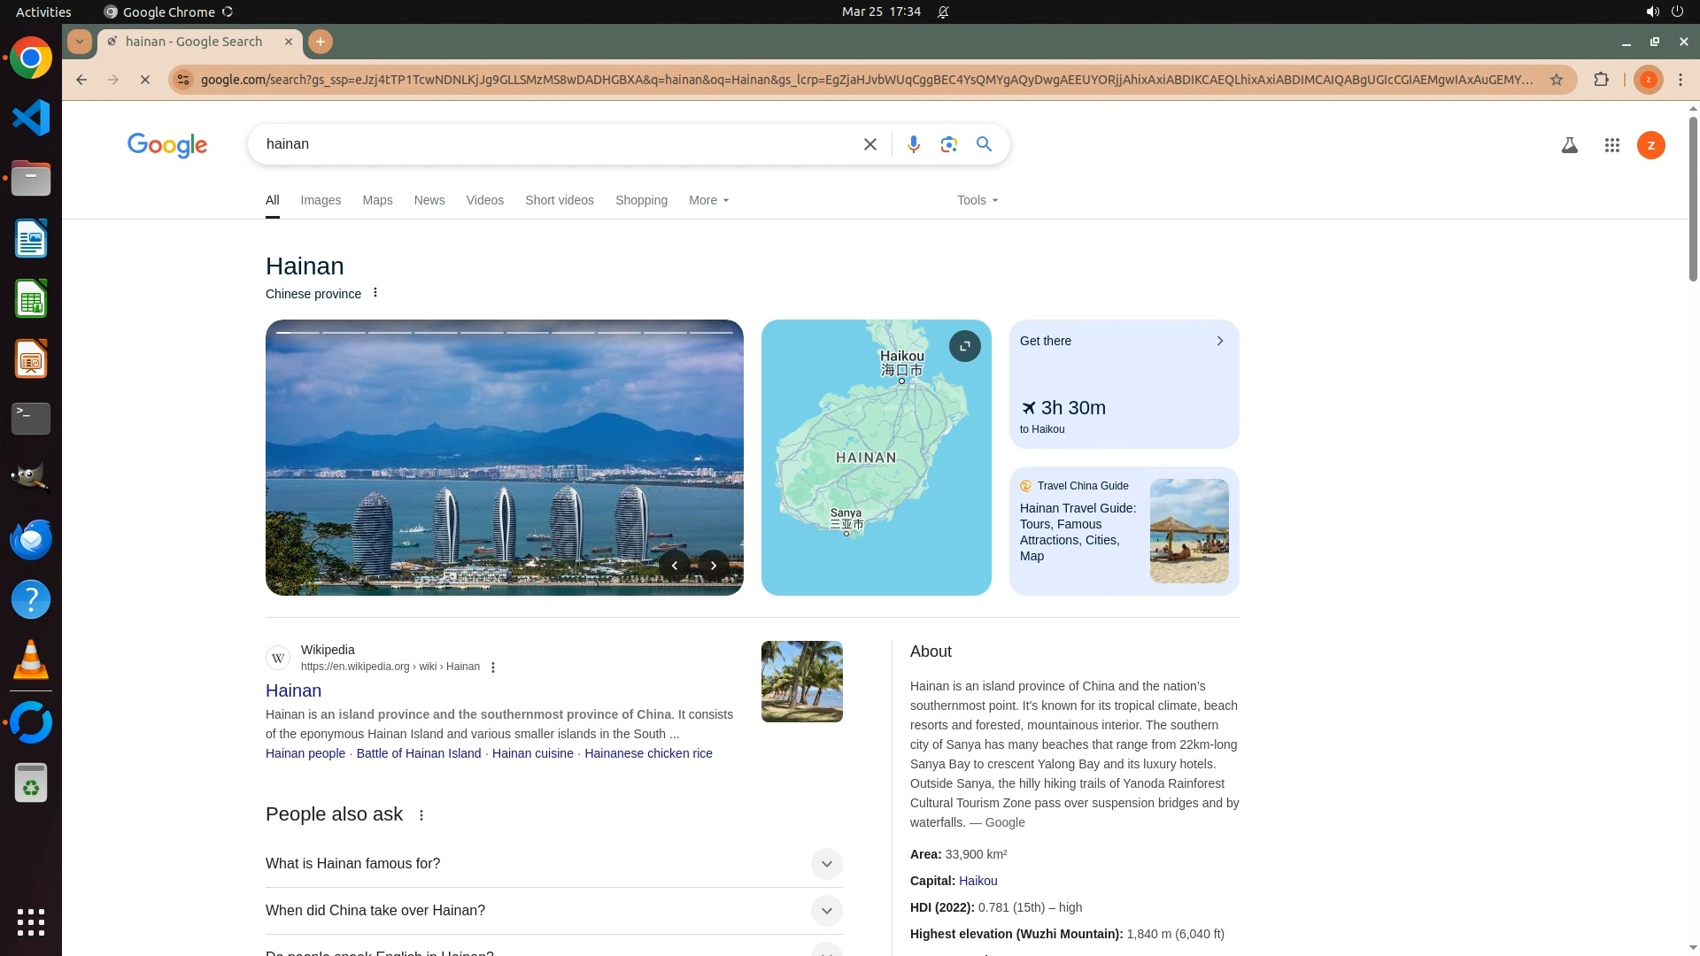The height and width of the screenshot is (956, 1700).
Task: Open Chrome extensions puzzle icon
Action: pos(1601,80)
